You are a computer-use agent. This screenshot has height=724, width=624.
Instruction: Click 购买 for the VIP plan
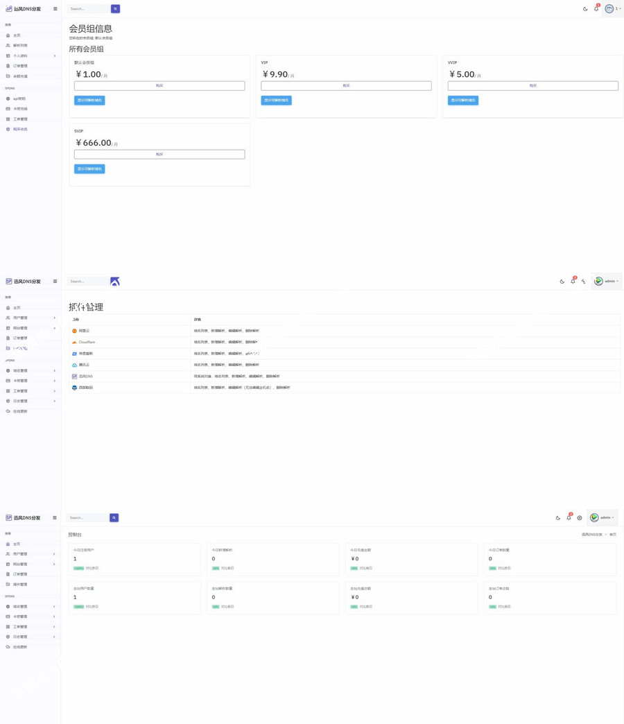click(x=346, y=86)
